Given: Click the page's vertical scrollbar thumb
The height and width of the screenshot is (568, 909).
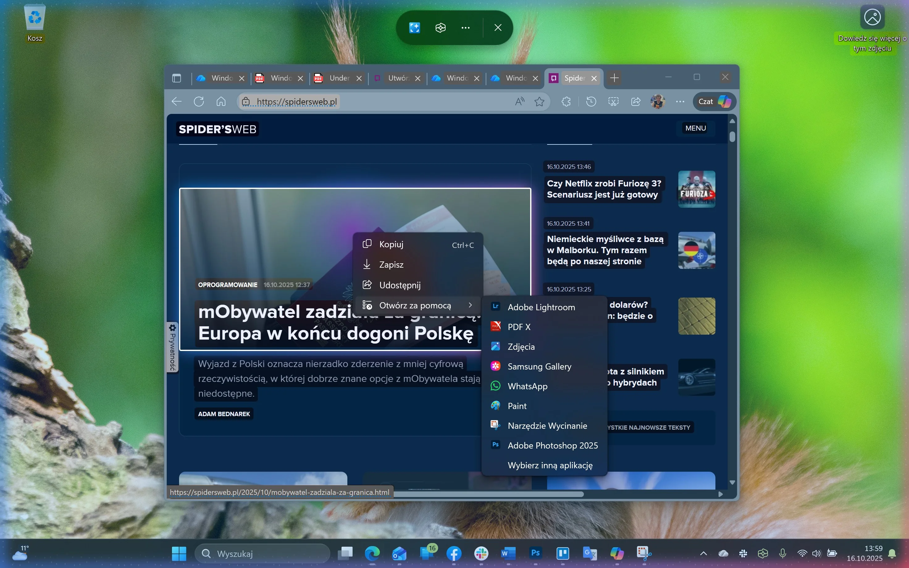Looking at the screenshot, I should point(732,136).
